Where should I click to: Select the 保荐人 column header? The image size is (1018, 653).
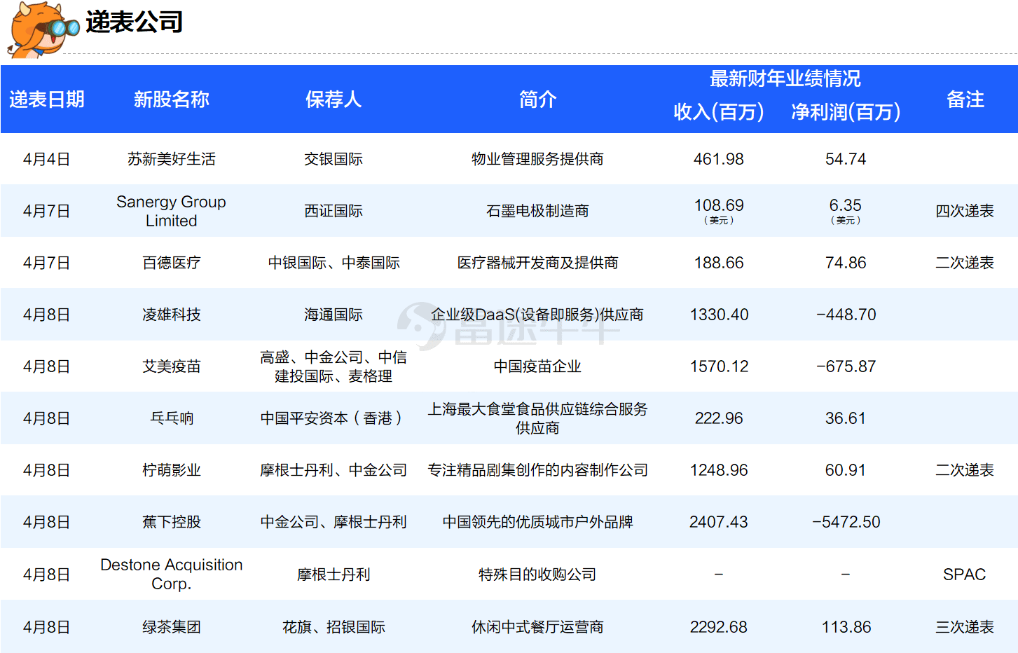coord(333,99)
